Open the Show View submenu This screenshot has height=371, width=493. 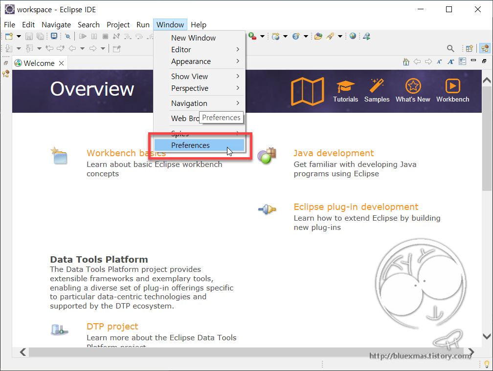200,77
